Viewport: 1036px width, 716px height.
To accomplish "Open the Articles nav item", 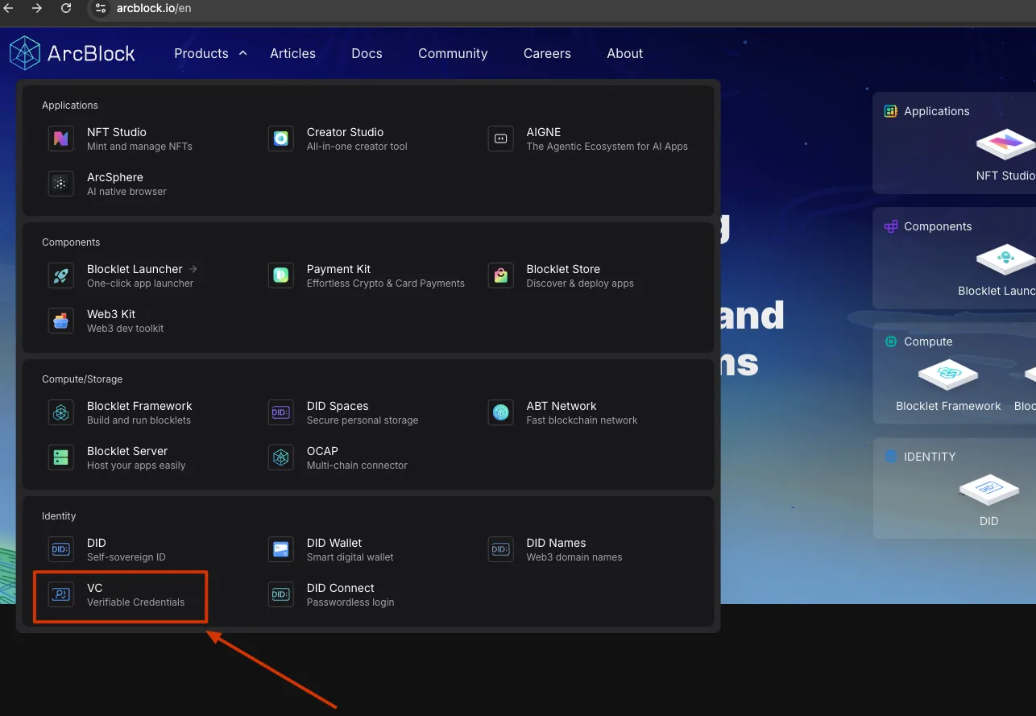I will tap(292, 53).
